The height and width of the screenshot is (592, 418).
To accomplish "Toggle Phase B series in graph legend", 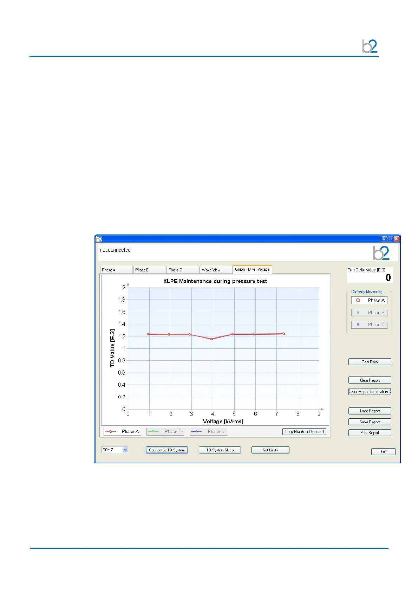I will [x=165, y=431].
